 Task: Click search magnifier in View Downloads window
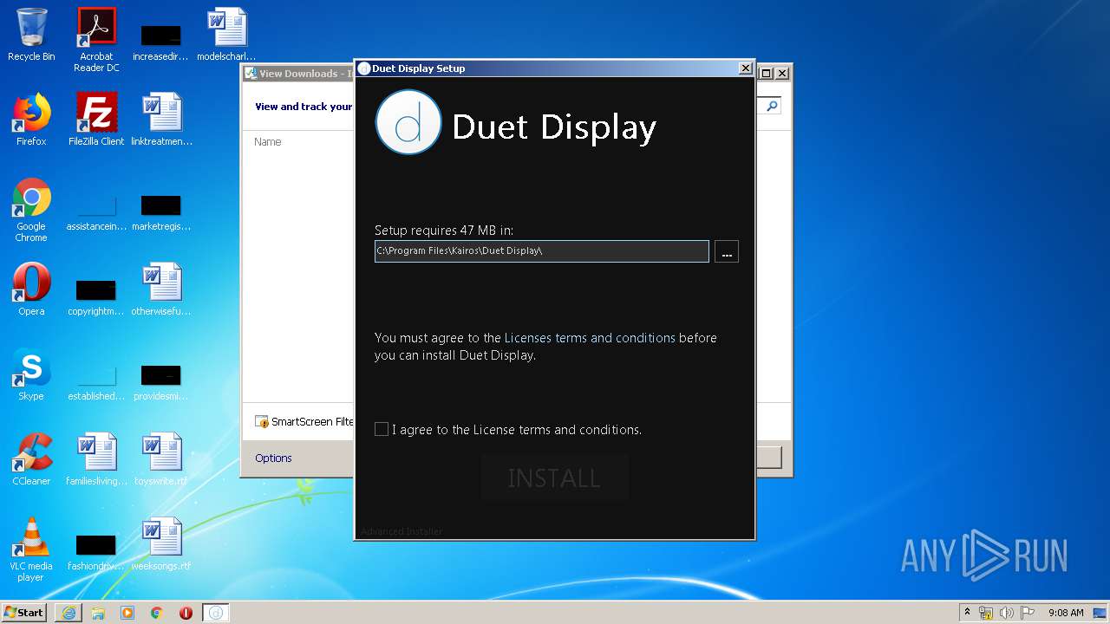772,106
